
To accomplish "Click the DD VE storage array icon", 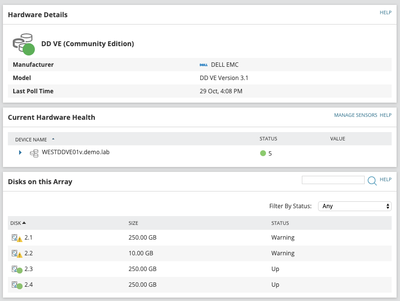I will point(23,44).
